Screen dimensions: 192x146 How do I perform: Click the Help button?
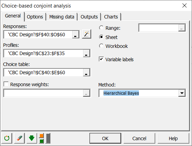coord(173,138)
